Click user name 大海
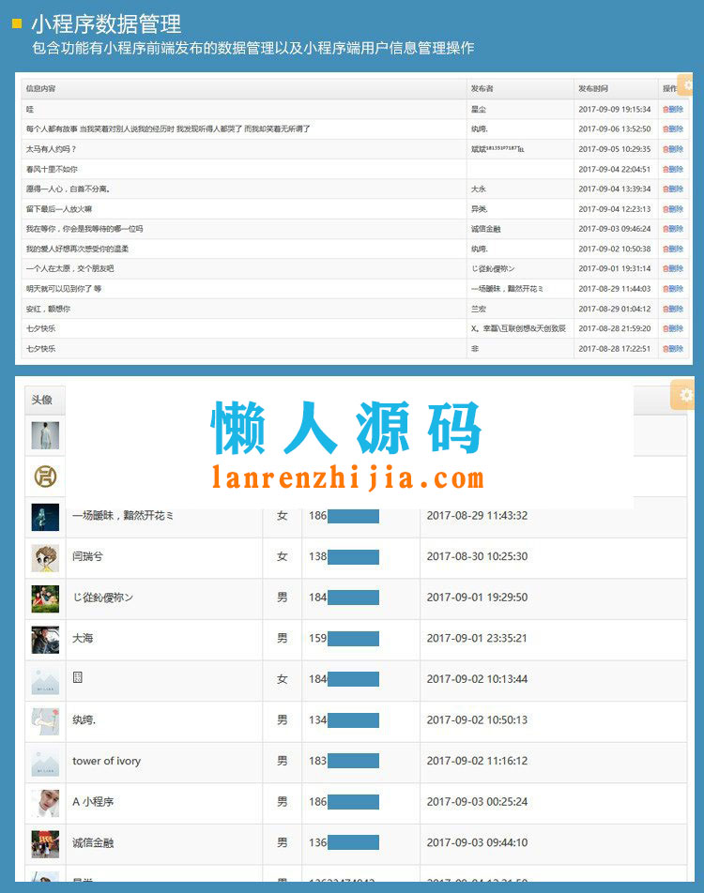Screen dimensions: 704x893 (x=83, y=638)
